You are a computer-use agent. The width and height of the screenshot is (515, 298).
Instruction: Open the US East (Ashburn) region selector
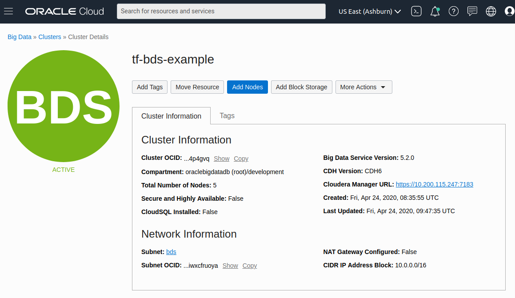pos(369,11)
